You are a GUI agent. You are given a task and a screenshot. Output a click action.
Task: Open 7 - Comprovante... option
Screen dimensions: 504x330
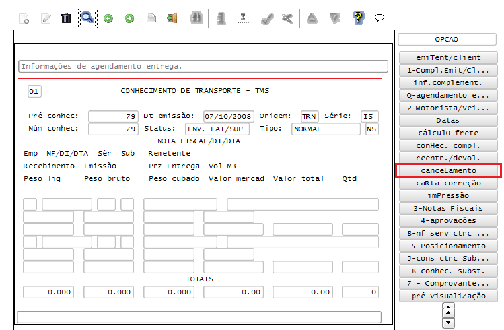[x=449, y=283]
